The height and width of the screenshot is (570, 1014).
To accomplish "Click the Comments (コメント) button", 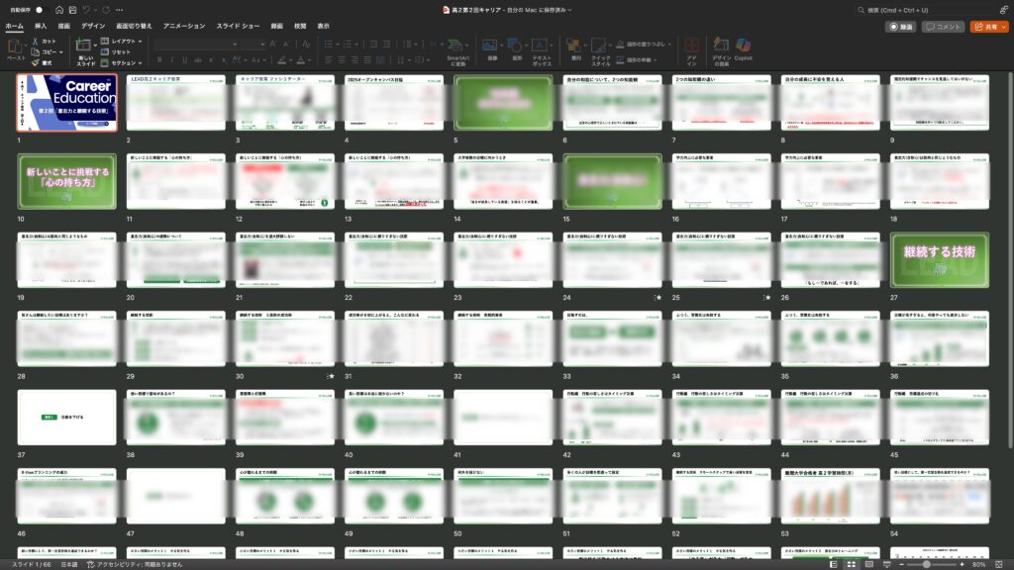I will click(944, 27).
